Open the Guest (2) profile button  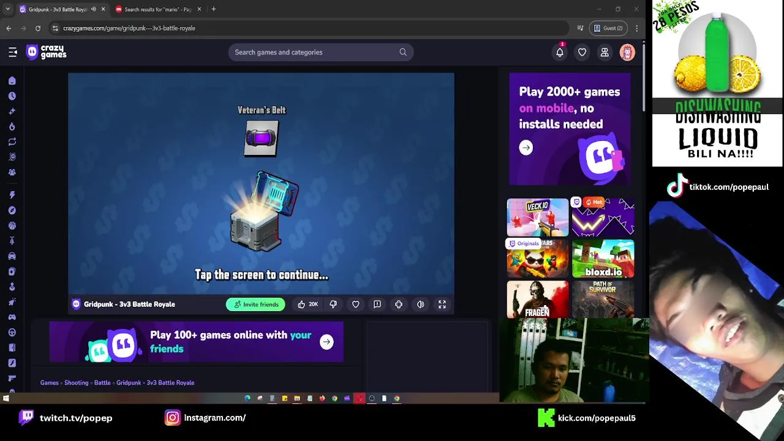click(608, 28)
